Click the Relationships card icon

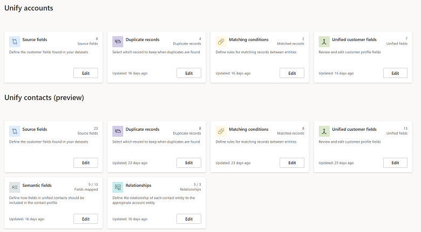click(118, 187)
